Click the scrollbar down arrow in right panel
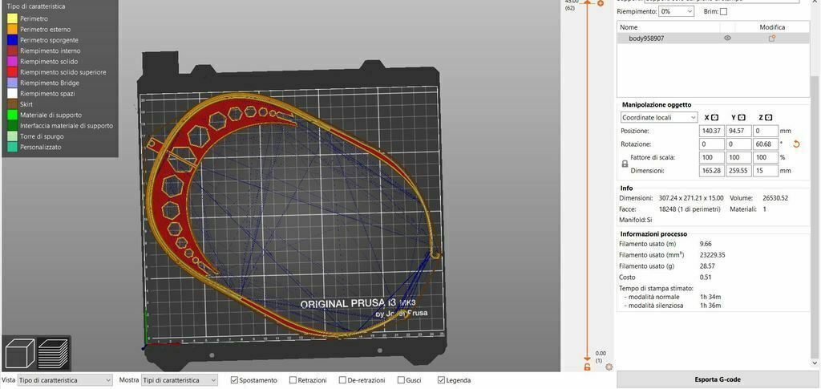 [x=815, y=363]
